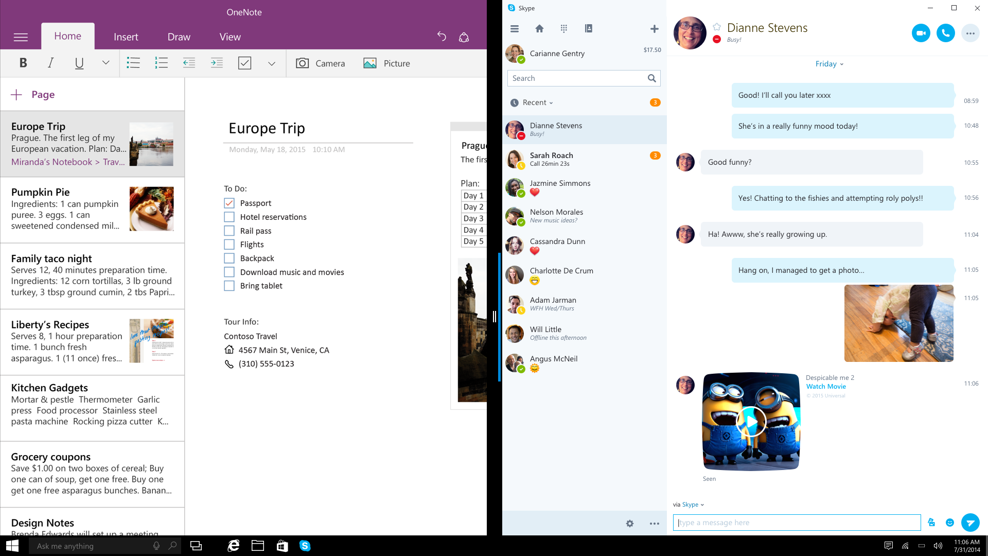Apply bulleted list formatting in OneNote
988x556 pixels.
tap(133, 63)
